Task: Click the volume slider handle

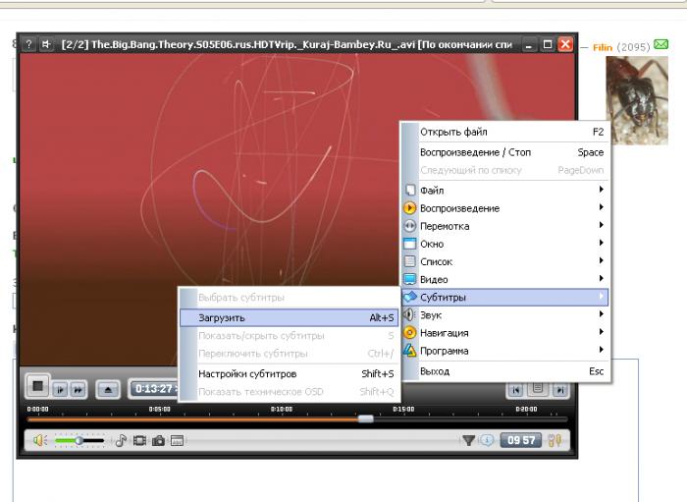Action: (x=79, y=441)
